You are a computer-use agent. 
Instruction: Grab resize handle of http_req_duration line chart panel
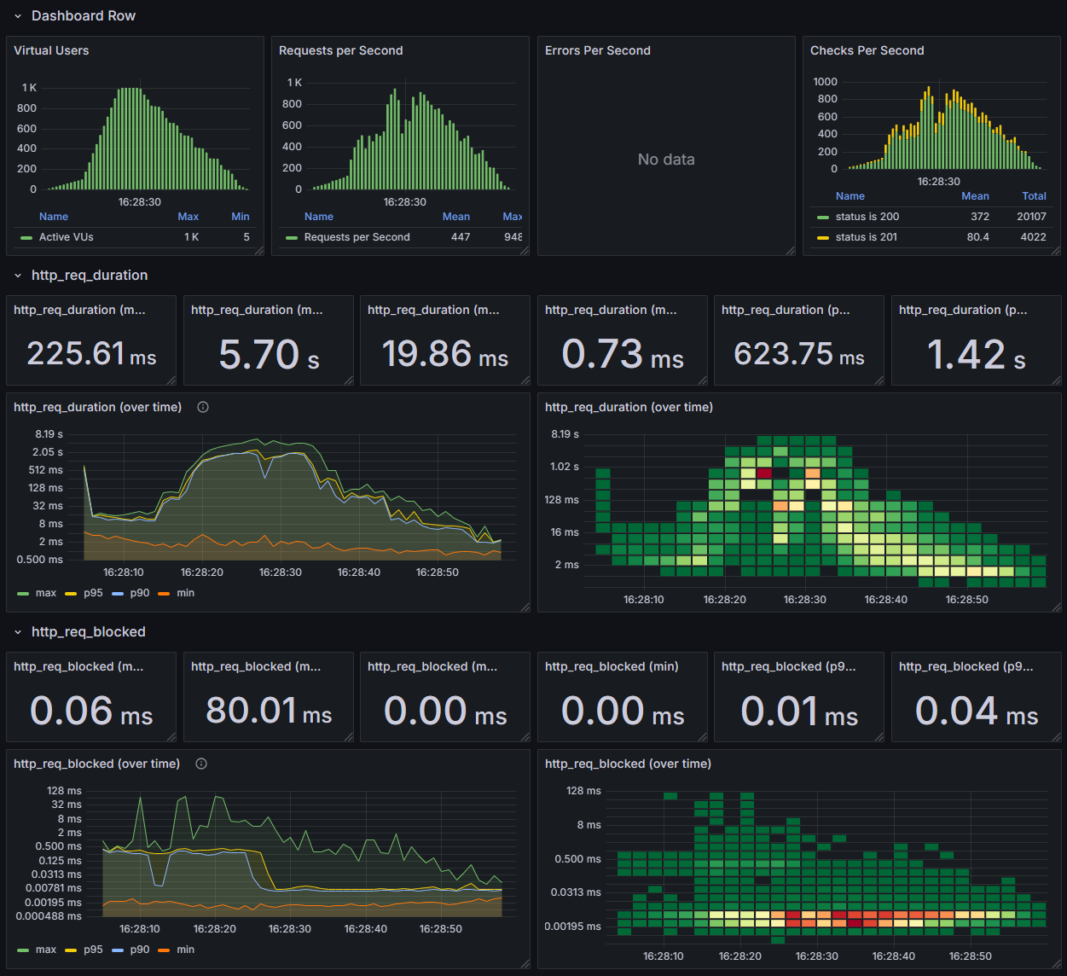click(x=525, y=607)
